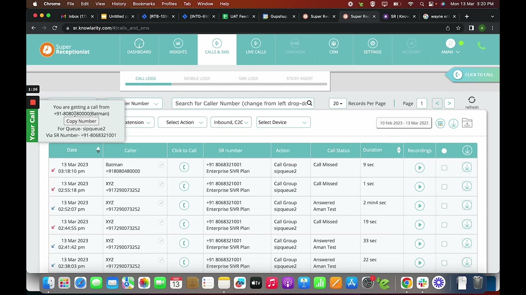This screenshot has height=295, width=526.
Task: Select all records via header circle
Action: (444, 151)
